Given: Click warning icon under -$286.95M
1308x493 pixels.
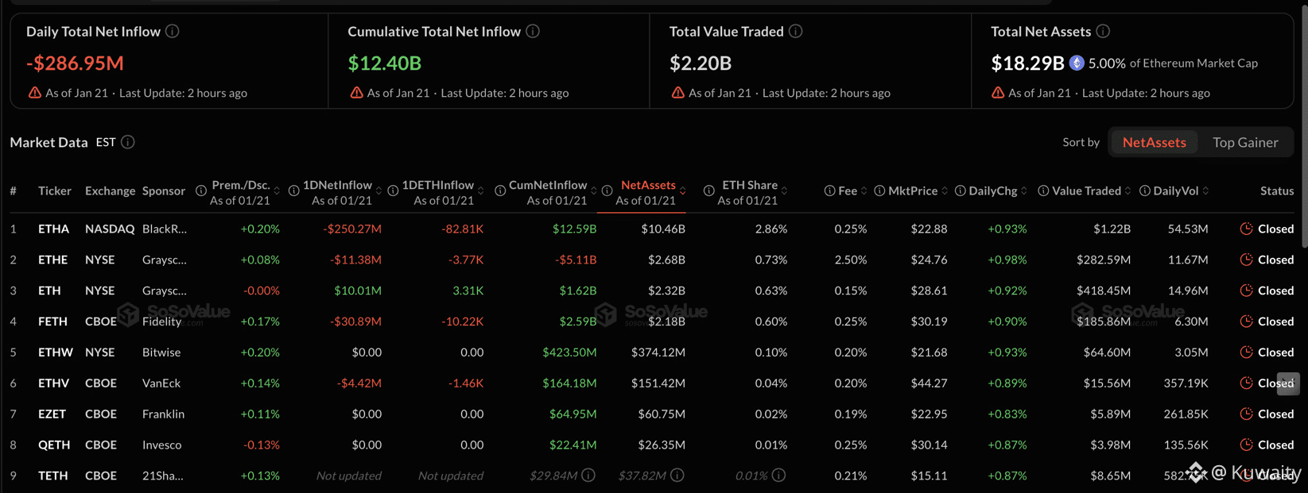Looking at the screenshot, I should pyautogui.click(x=35, y=93).
